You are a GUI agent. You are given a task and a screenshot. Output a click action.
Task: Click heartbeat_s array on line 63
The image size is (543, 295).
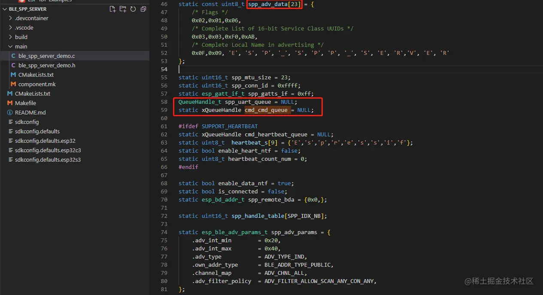pos(249,142)
